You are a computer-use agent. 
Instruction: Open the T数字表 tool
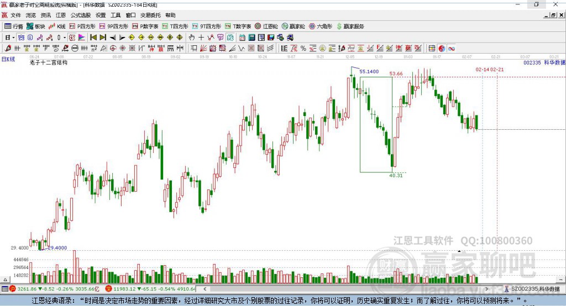point(238,27)
